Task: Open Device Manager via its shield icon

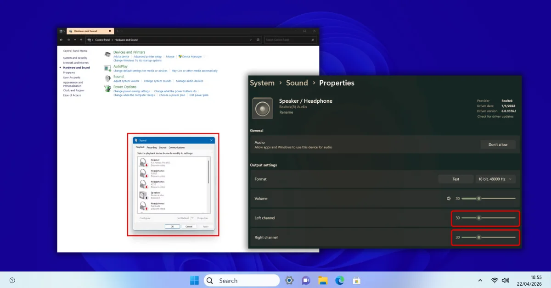Action: click(180, 56)
